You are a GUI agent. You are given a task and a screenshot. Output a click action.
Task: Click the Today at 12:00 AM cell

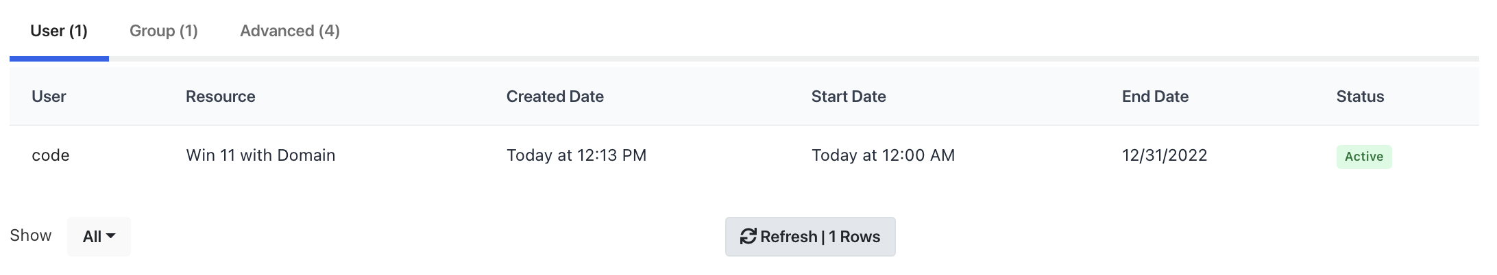(883, 155)
